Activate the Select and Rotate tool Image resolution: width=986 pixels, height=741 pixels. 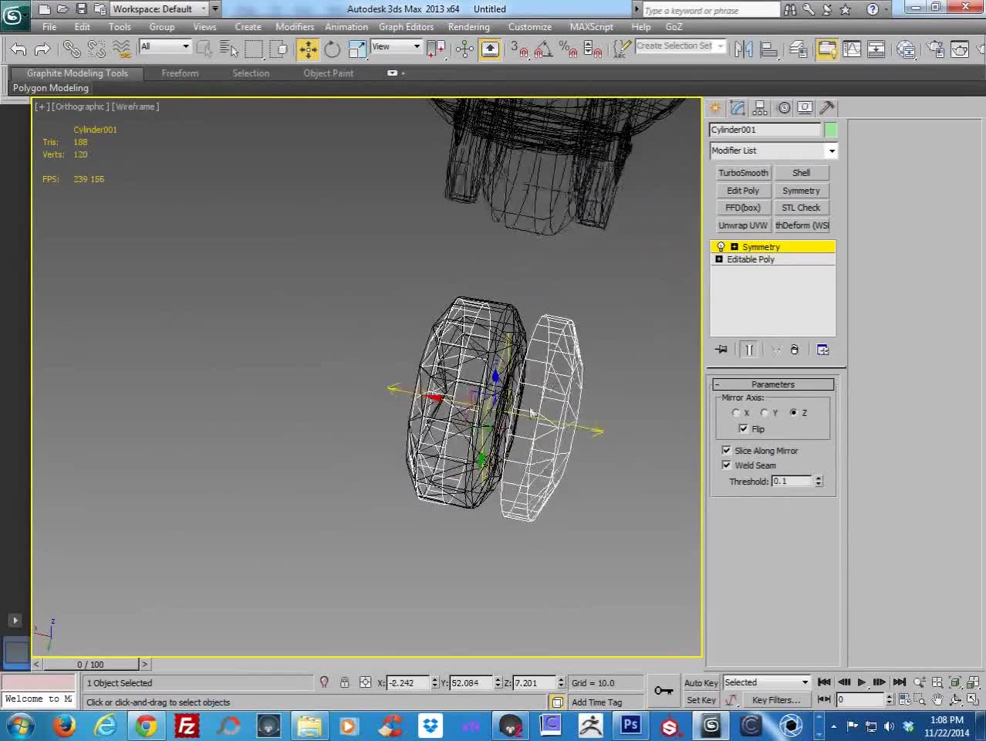pos(332,49)
